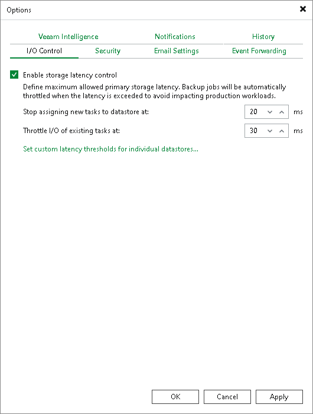Open custom latency thresholds for individual datastores link
Screen dimensions: 313x414
(x=110, y=149)
